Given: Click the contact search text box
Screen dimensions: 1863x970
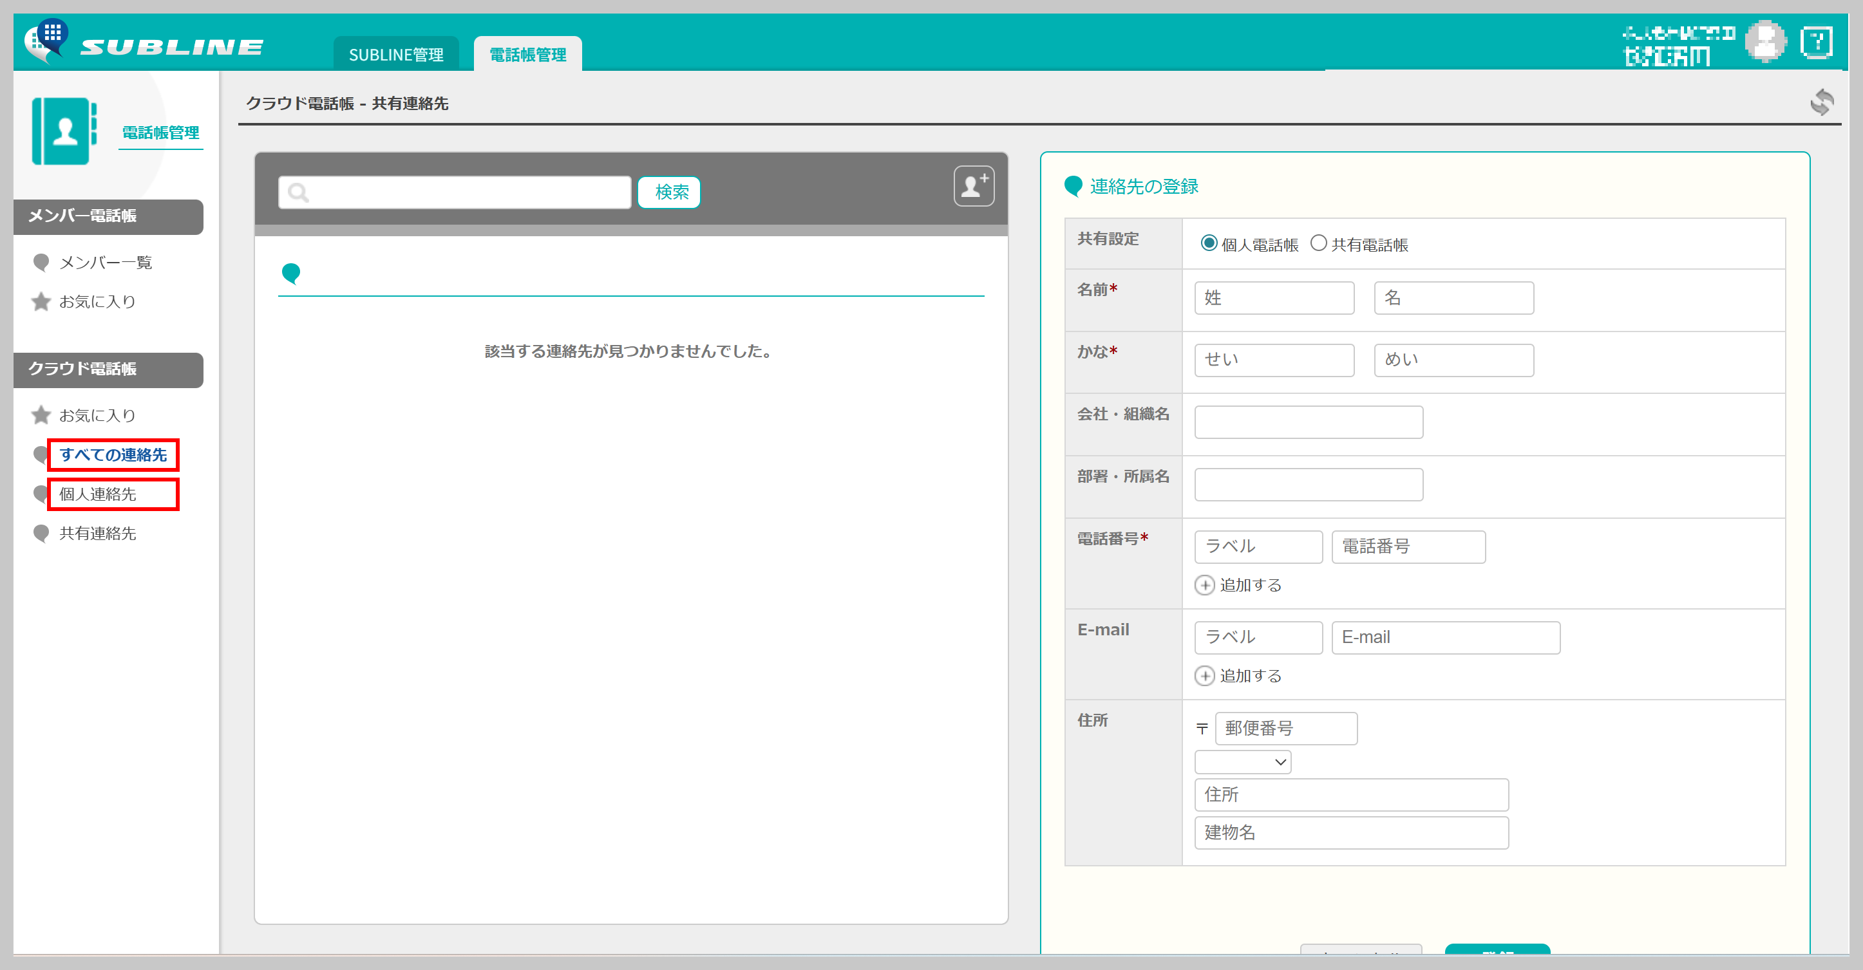Looking at the screenshot, I should click(x=455, y=192).
